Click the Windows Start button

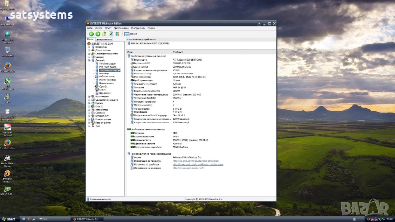8,219
